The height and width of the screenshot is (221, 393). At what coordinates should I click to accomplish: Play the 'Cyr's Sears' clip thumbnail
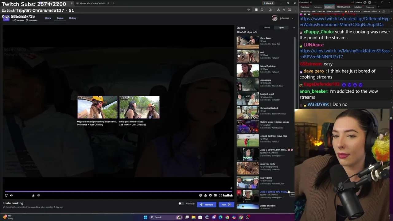tap(248, 42)
